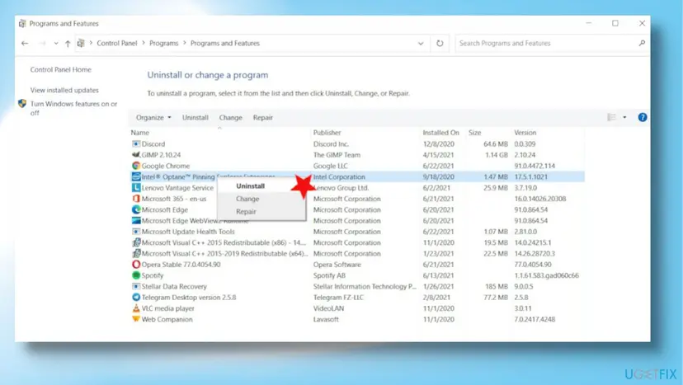Click the Telegram Desktop icon
The height and width of the screenshot is (385, 683).
click(136, 297)
